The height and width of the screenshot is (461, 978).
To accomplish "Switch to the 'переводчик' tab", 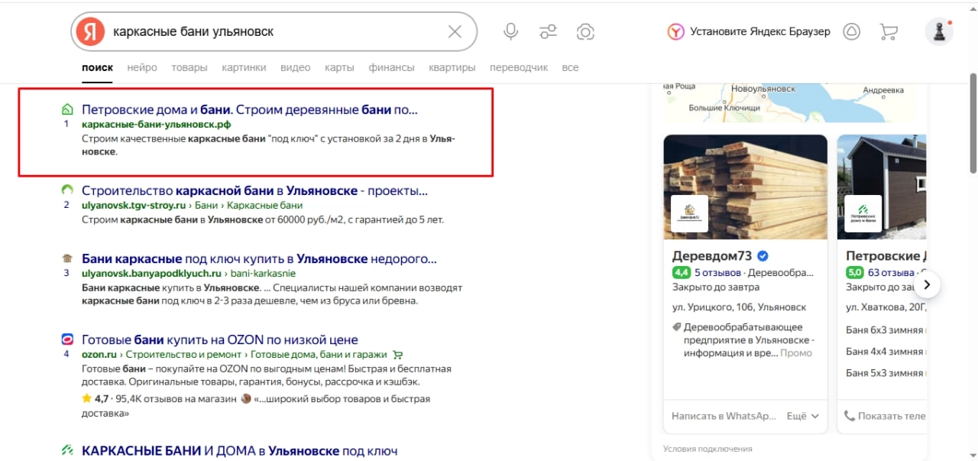I will coord(519,67).
